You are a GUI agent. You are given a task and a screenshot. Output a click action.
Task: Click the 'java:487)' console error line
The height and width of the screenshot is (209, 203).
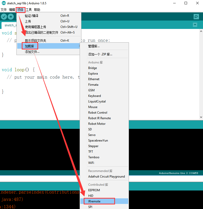(12, 199)
